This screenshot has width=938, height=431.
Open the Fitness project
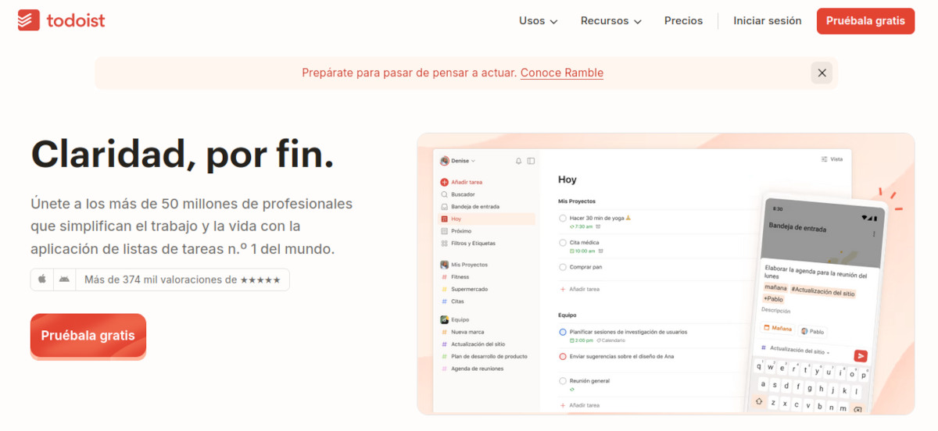(455, 277)
